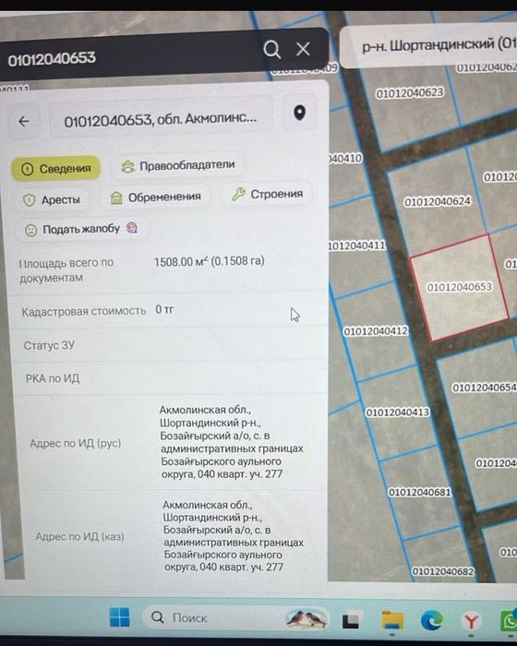Open the Аресты tab
Screen dimensions: 517x646
tap(52, 200)
